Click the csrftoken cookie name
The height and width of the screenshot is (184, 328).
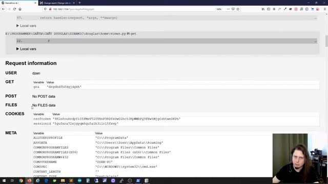click(42, 119)
